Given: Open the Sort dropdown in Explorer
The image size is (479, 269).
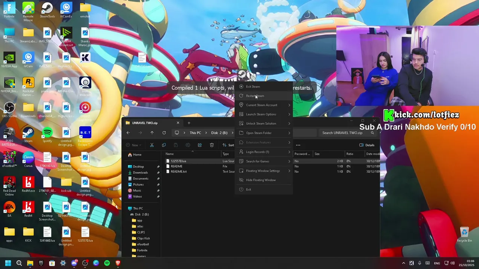Looking at the screenshot, I should [228, 145].
